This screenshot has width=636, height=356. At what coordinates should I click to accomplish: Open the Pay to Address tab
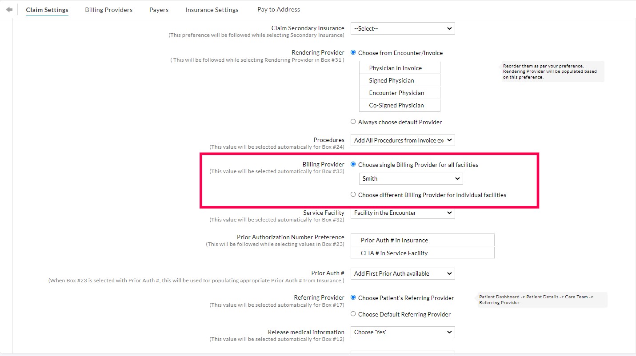pos(278,9)
